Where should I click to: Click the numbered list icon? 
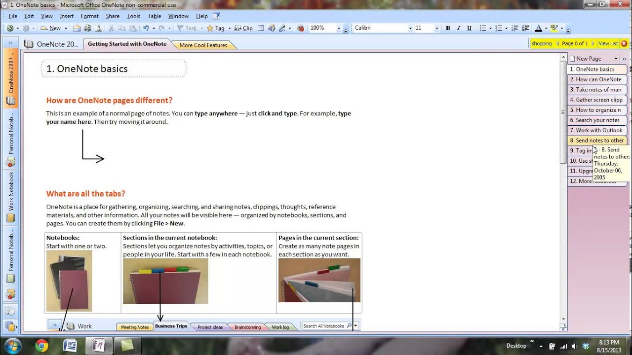pos(499,28)
